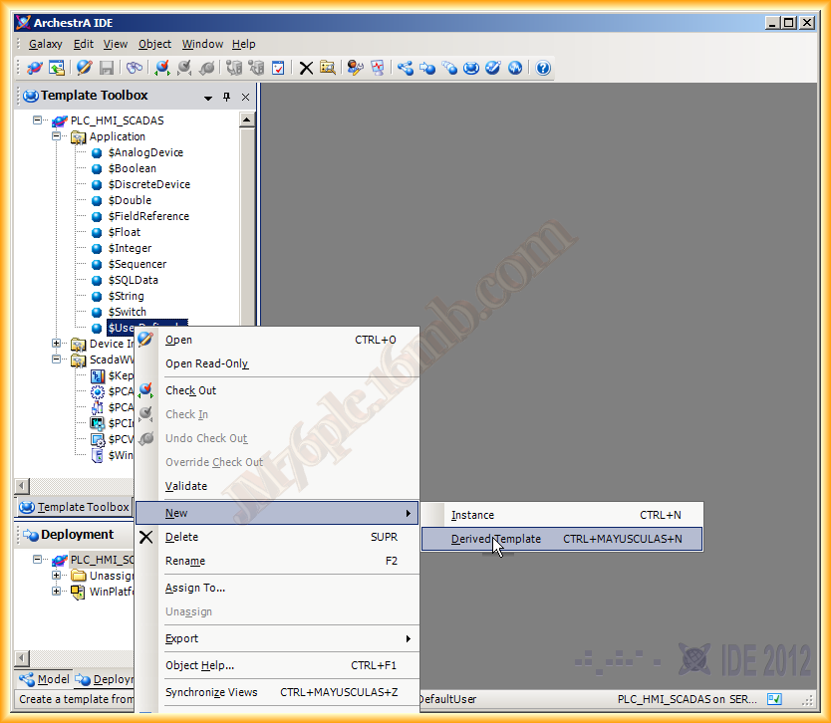Click the blue Help question mark icon

[x=543, y=68]
